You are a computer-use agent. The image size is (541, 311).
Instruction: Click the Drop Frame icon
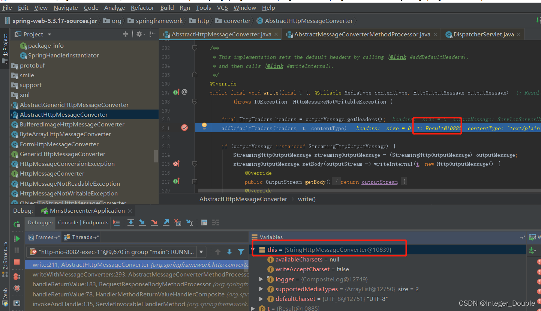coord(178,222)
